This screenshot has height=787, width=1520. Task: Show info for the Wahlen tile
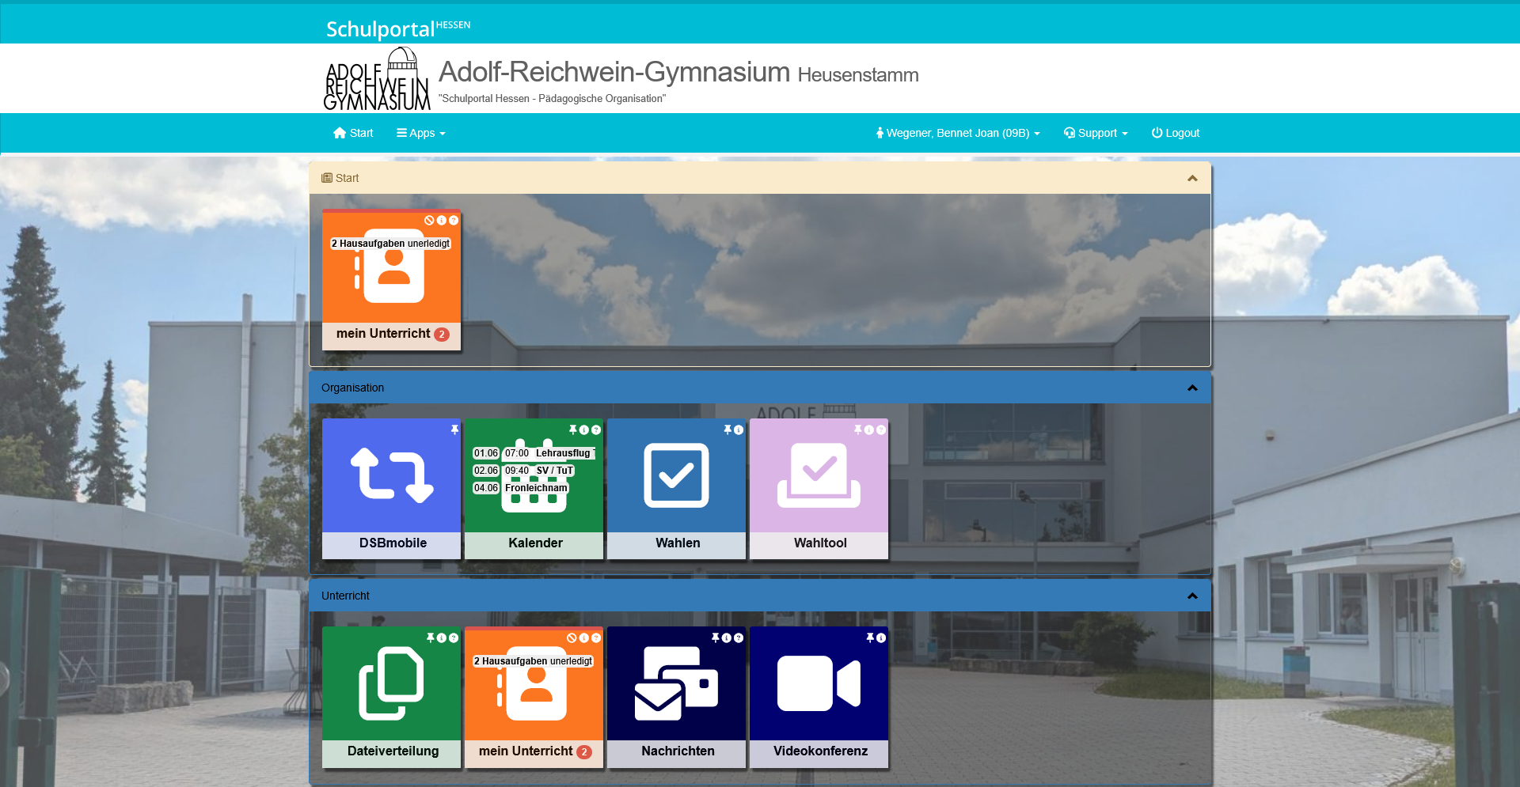(x=739, y=429)
